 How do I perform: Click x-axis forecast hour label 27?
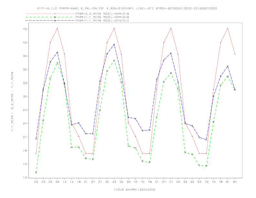coord(100,182)
